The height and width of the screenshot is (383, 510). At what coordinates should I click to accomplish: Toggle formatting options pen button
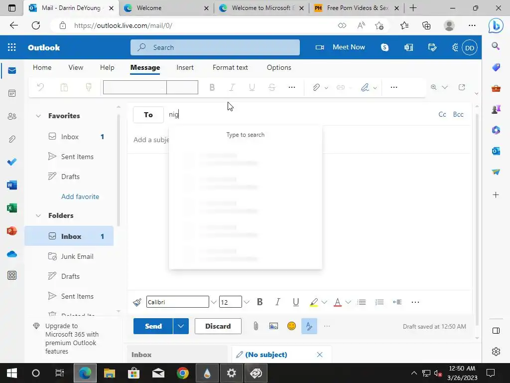point(309,326)
